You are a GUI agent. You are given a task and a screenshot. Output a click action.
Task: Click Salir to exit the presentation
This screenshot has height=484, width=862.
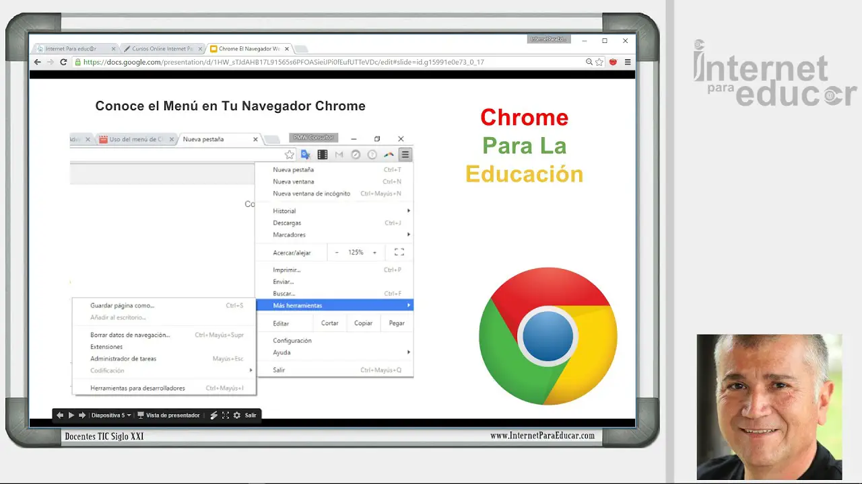251,415
